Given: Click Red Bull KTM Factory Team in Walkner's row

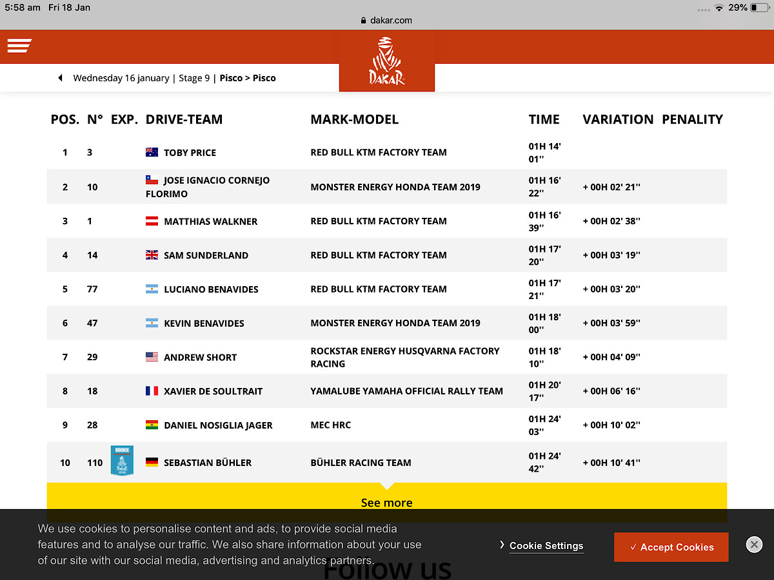Looking at the screenshot, I should [x=379, y=221].
